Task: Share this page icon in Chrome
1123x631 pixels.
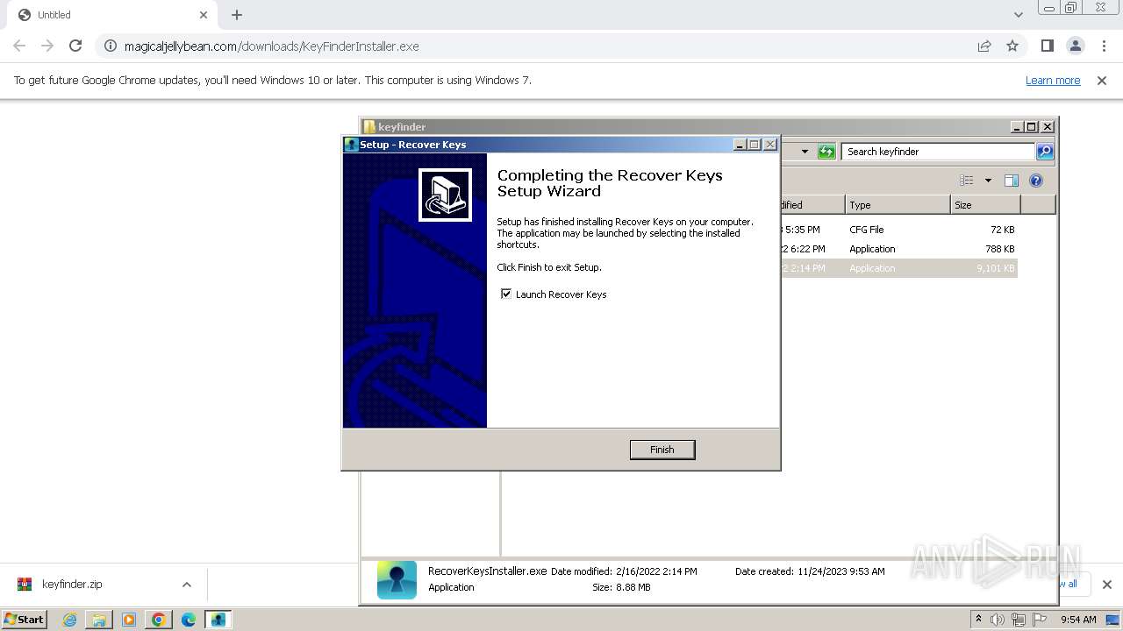Action: pos(984,46)
